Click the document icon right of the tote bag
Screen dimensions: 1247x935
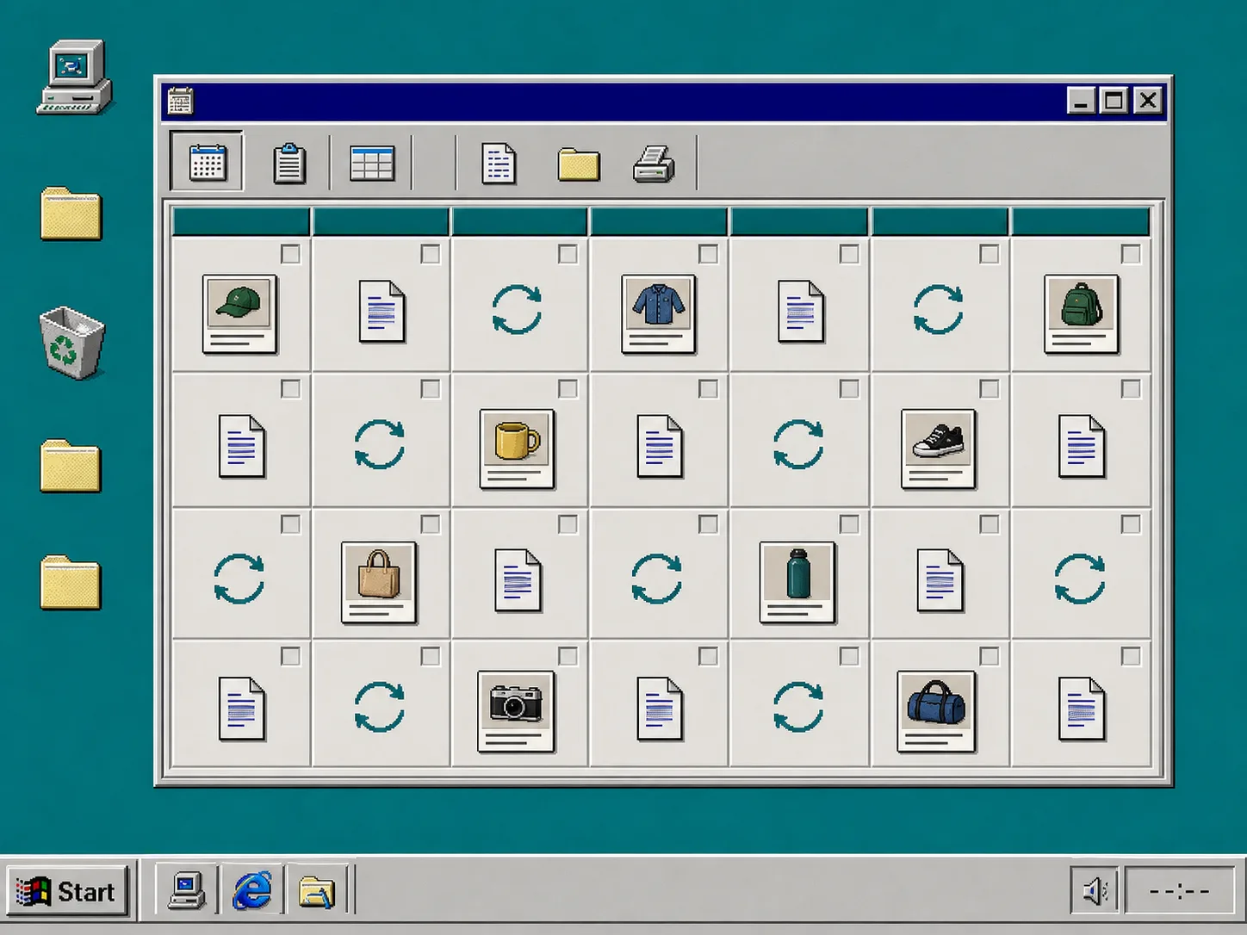point(518,581)
